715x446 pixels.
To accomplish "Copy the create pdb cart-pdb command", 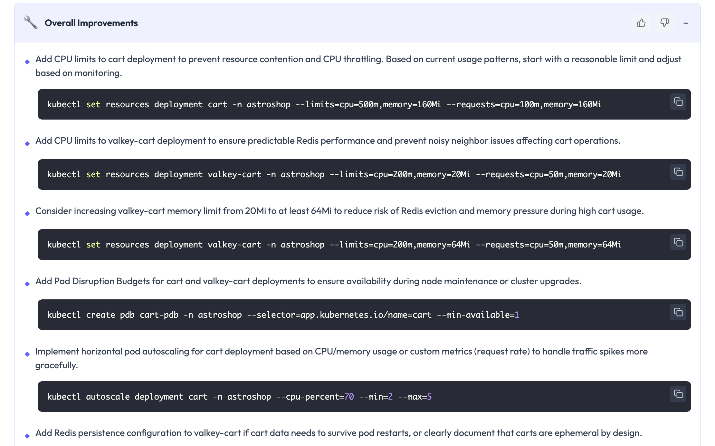I will [678, 312].
